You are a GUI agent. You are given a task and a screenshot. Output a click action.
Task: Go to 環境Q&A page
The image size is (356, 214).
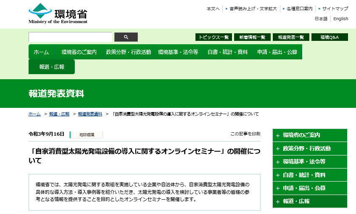click(x=330, y=37)
